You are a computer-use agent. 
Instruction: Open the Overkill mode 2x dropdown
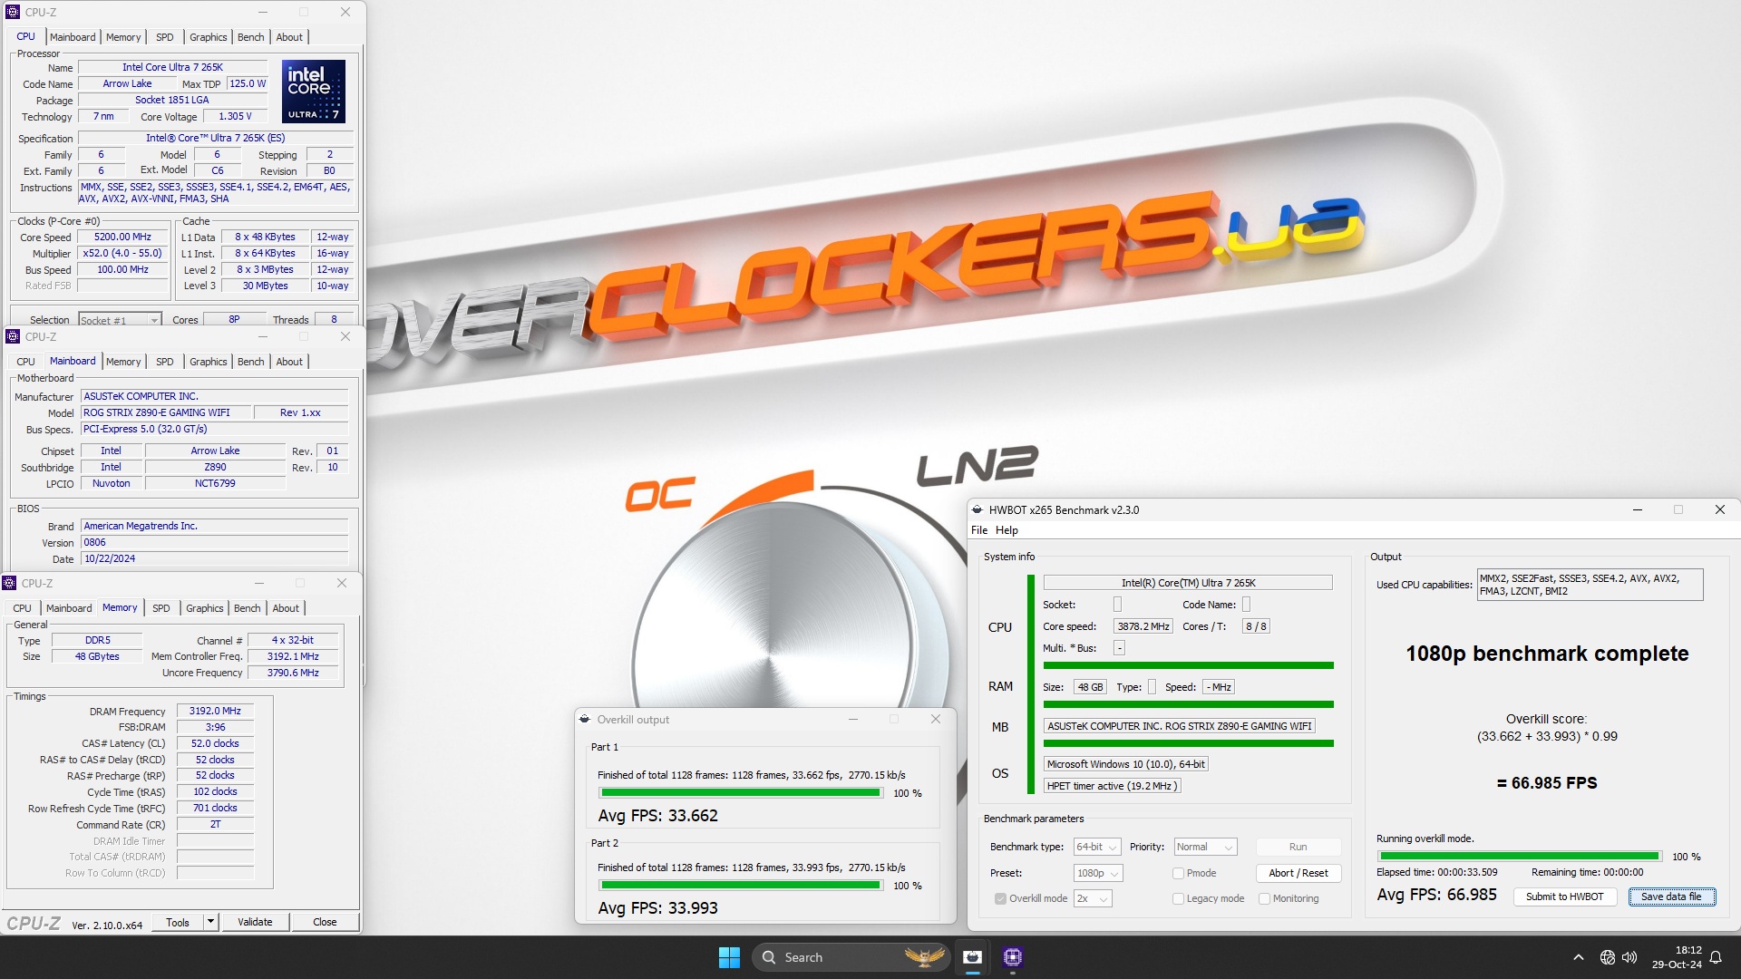click(1093, 899)
